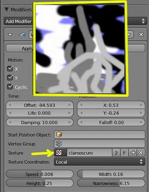This screenshot has height=192, width=149.
Task: Click the clarooscuro texture preview image
Action: tap(80, 49)
